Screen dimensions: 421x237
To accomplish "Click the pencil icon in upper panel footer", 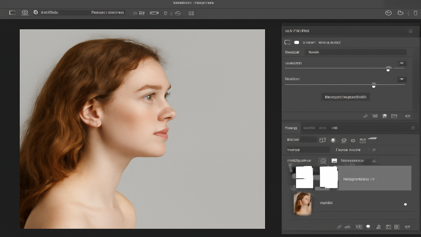I will coord(365,116).
